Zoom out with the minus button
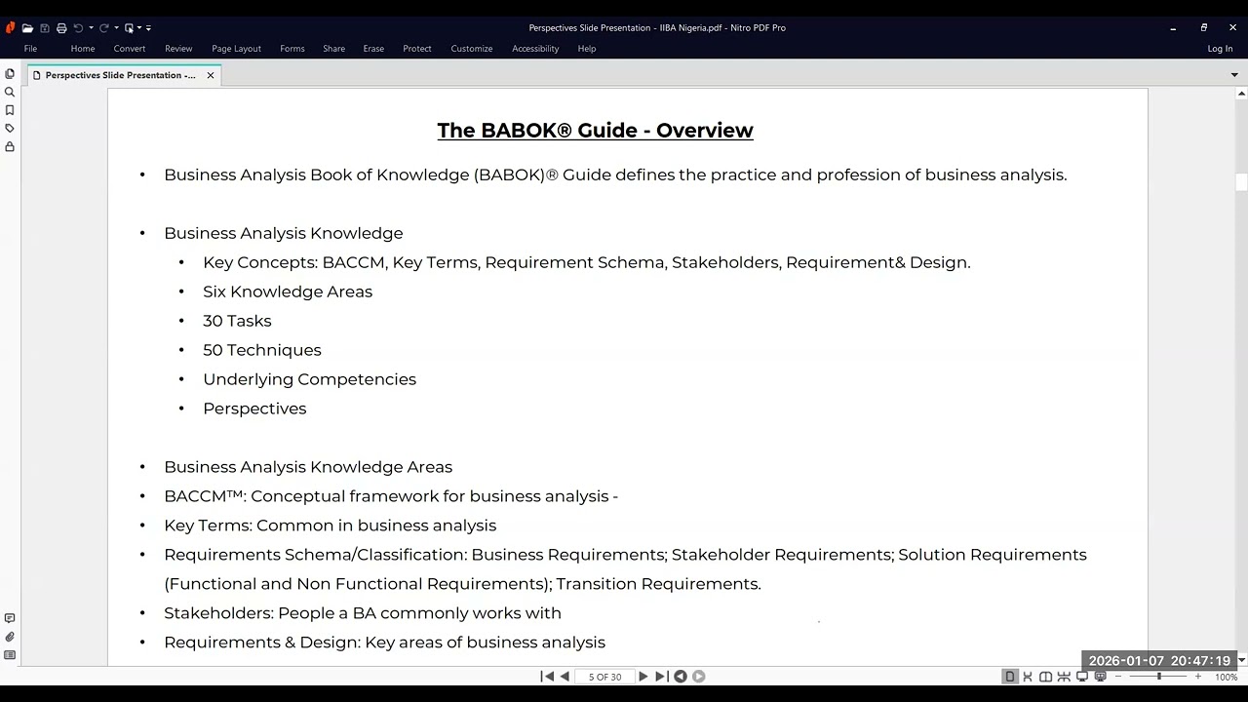Screen dimensions: 1248x702 click(1118, 677)
